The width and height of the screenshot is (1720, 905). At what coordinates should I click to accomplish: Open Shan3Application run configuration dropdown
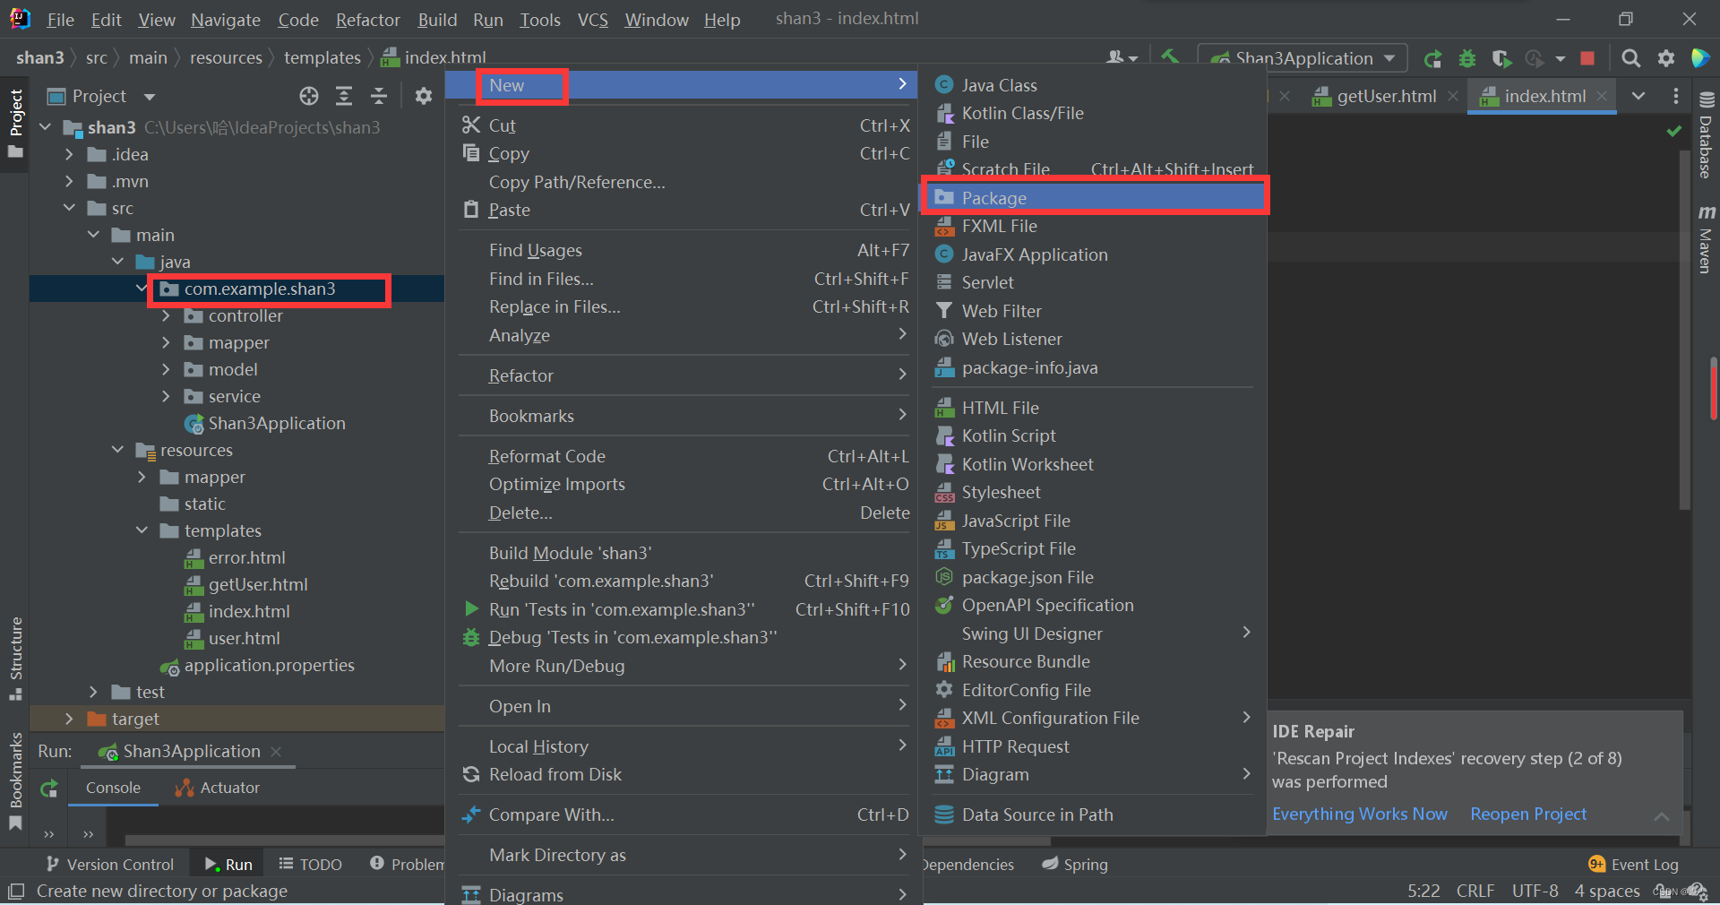click(1303, 58)
